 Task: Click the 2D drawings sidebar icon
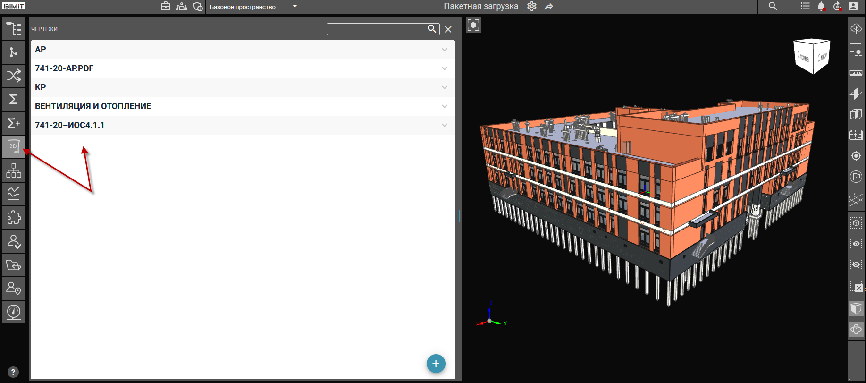(x=14, y=147)
